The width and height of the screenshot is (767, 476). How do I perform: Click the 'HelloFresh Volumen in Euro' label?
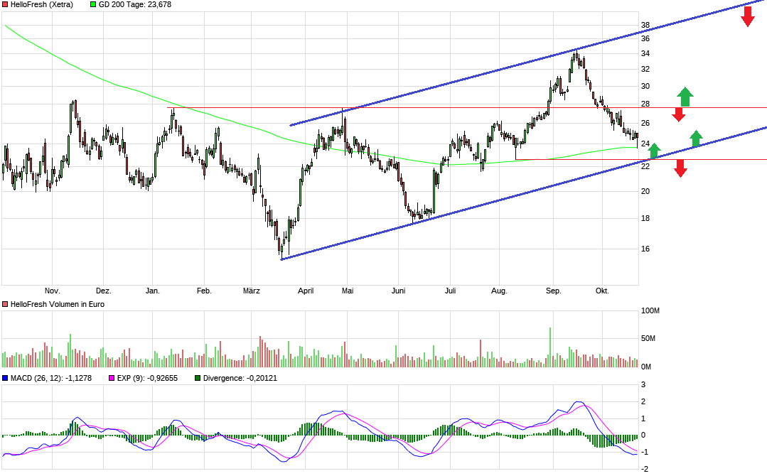[58, 304]
